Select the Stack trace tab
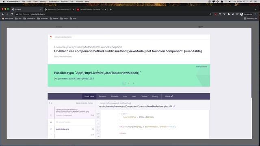Screen dimensions: 260x146 tap(89, 97)
